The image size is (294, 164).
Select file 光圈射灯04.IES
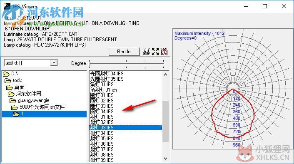coord(107,74)
